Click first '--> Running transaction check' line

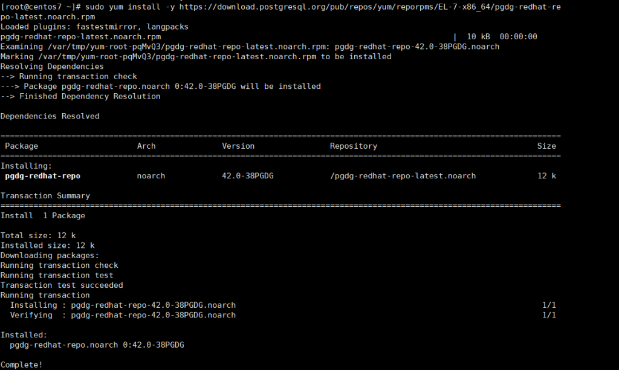pyautogui.click(x=69, y=76)
